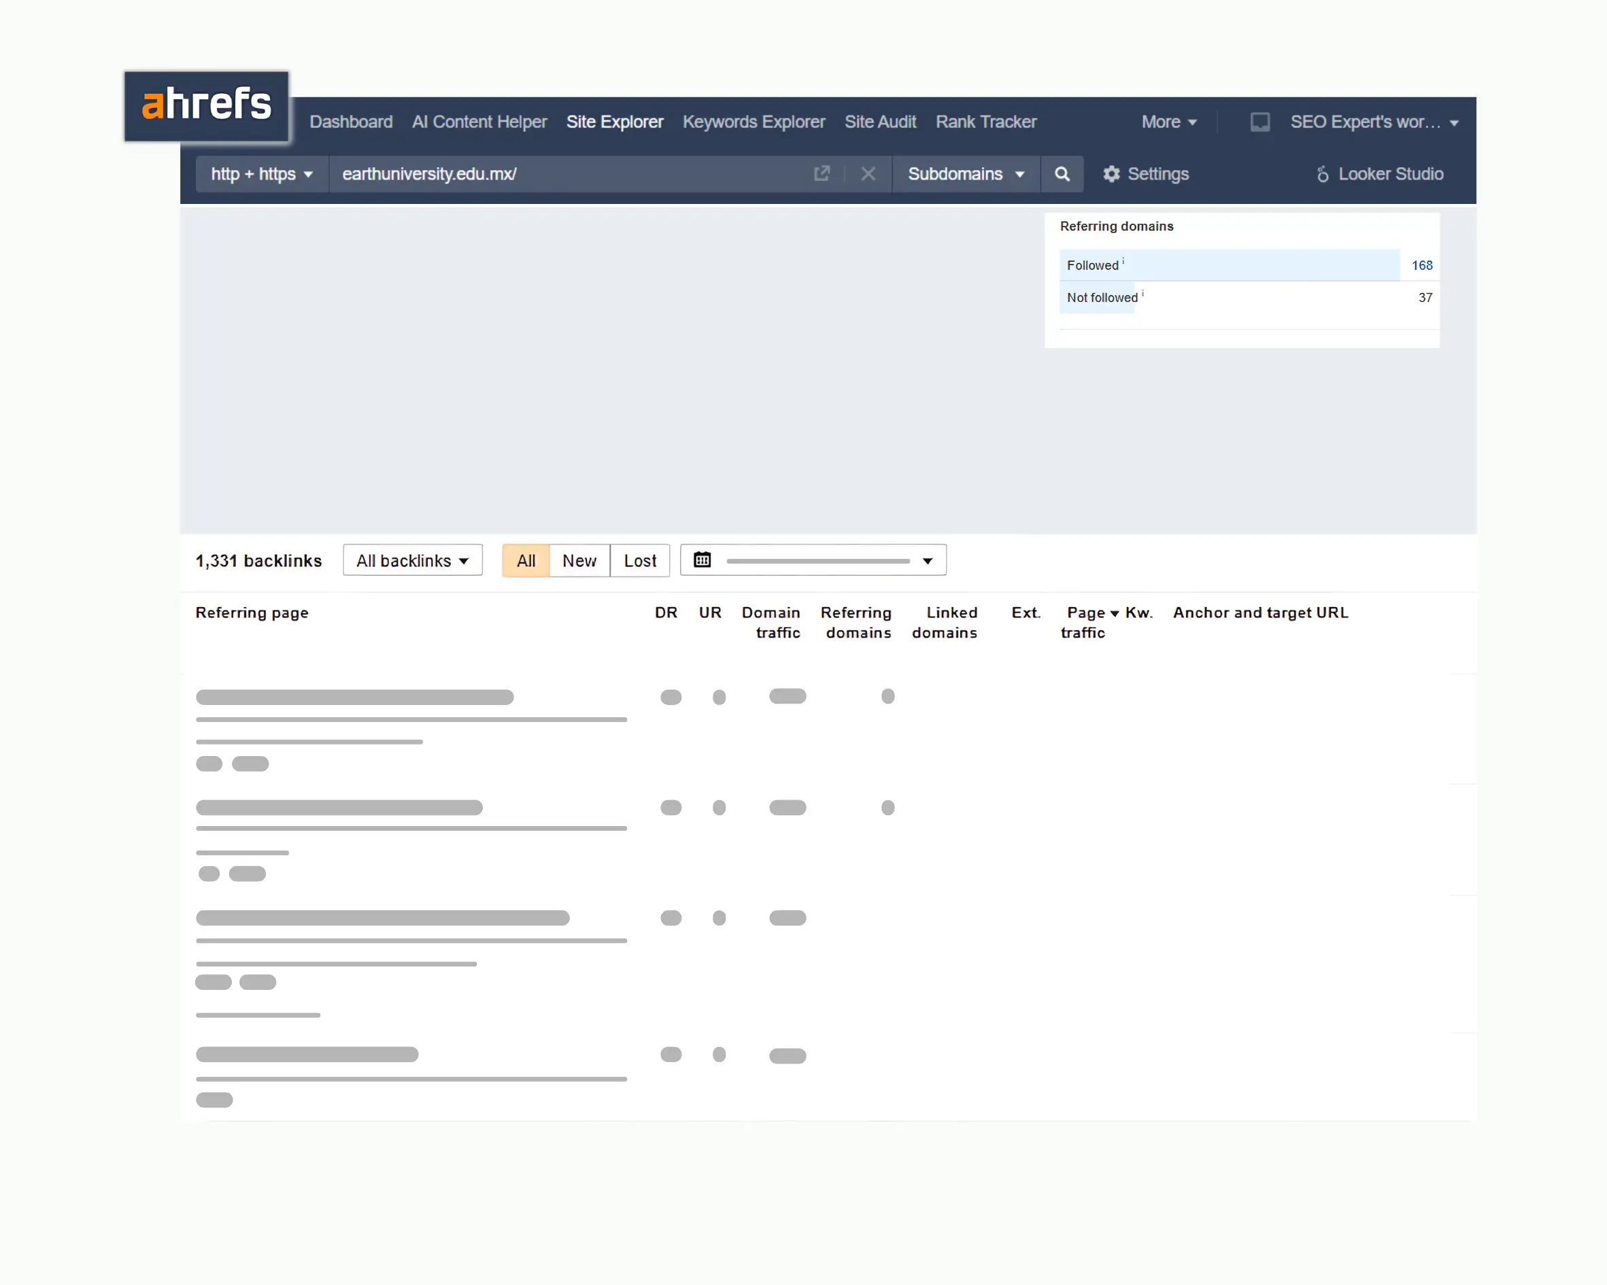
Task: Click the earthuniversity.edu.mx URL input field
Action: pyautogui.click(x=566, y=173)
